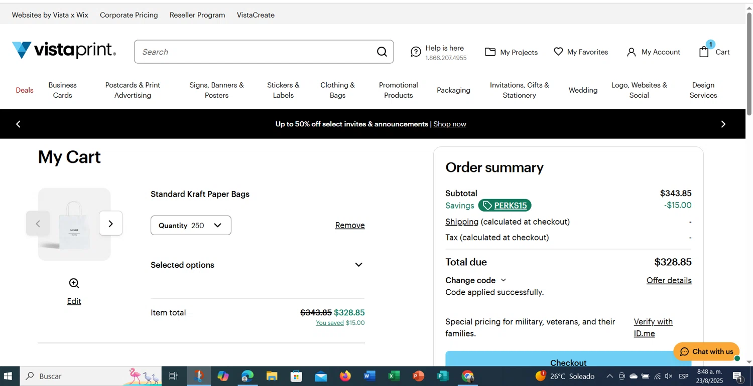Viewport: 753px width, 386px height.
Task: Open Chrome from taskbar
Action: (468, 376)
